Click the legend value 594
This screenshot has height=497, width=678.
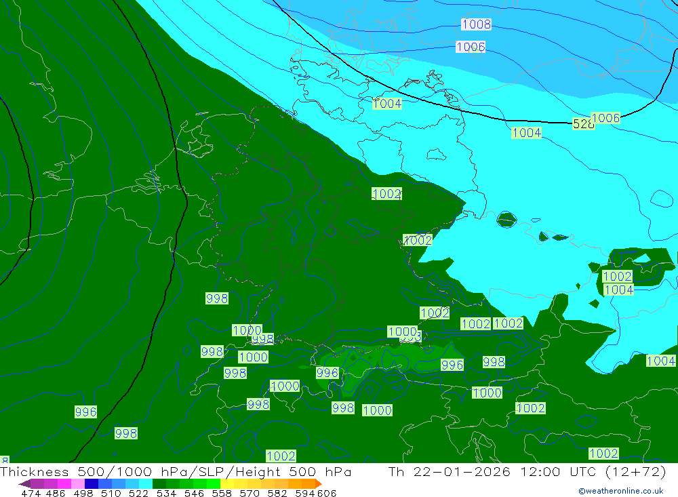click(305, 493)
